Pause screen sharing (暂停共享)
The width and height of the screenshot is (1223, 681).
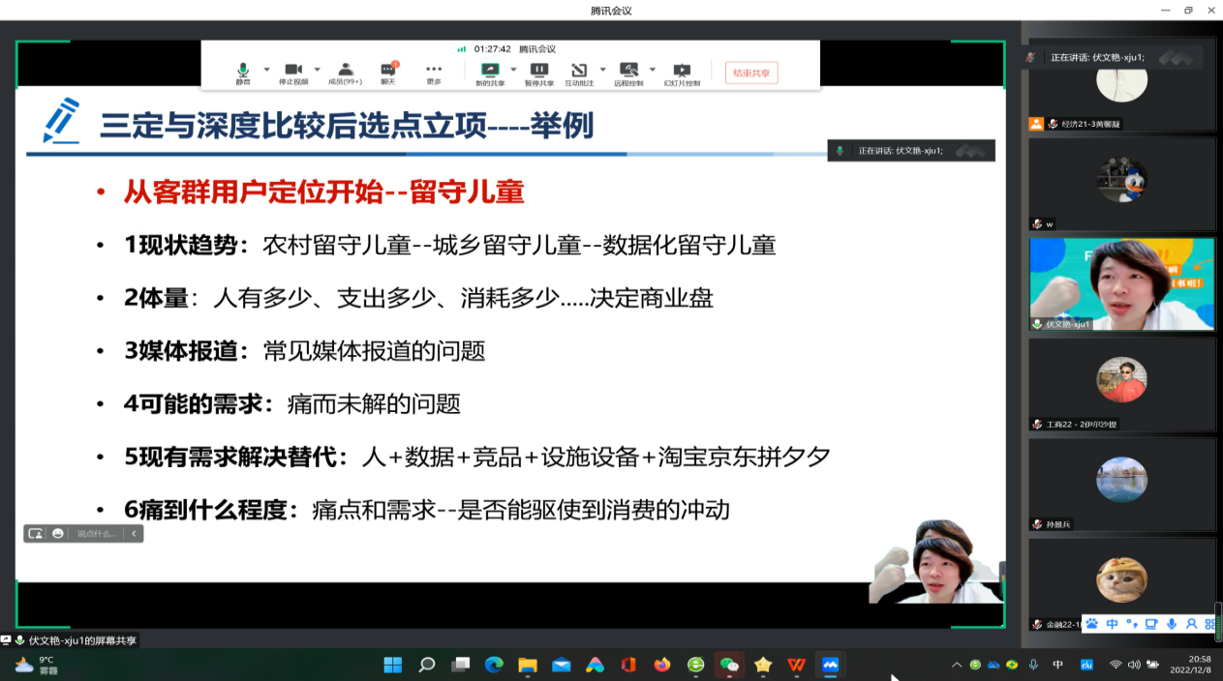(539, 73)
